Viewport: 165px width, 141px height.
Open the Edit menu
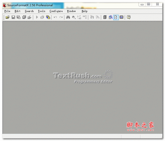17,11
